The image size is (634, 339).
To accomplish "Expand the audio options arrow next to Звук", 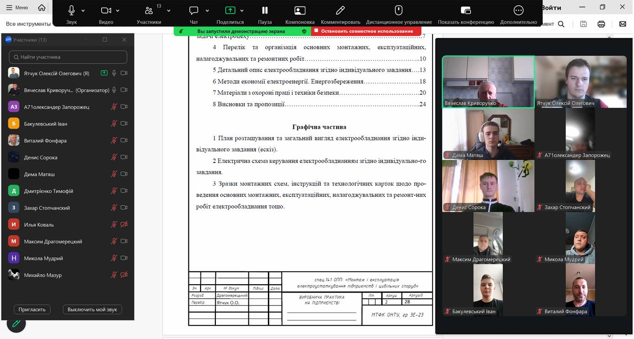I will click(83, 11).
